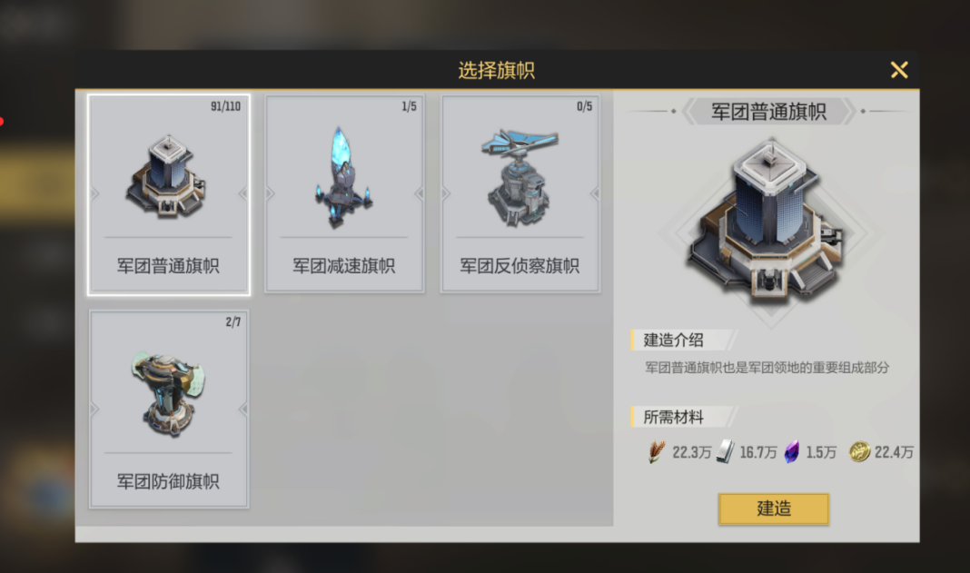Click the 所需材料 section header
Screen dimensions: 970x573
(673, 417)
